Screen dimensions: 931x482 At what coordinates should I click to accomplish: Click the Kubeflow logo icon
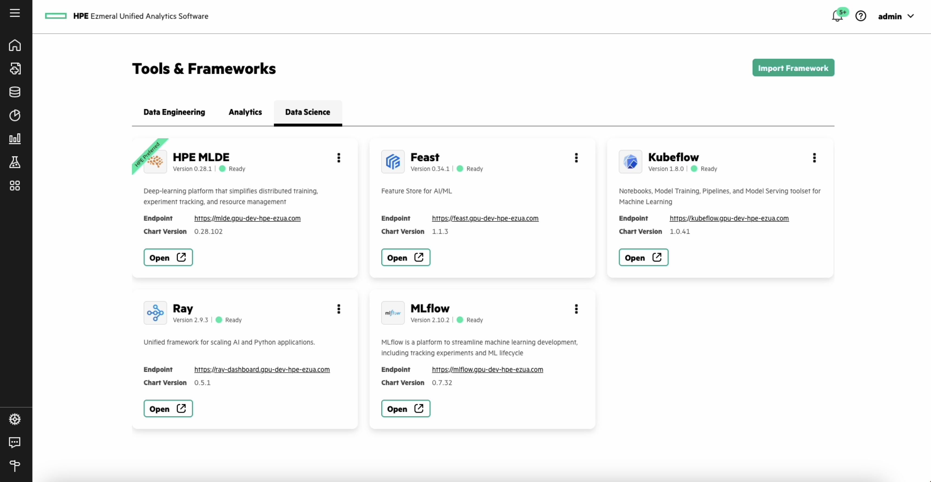[630, 162]
